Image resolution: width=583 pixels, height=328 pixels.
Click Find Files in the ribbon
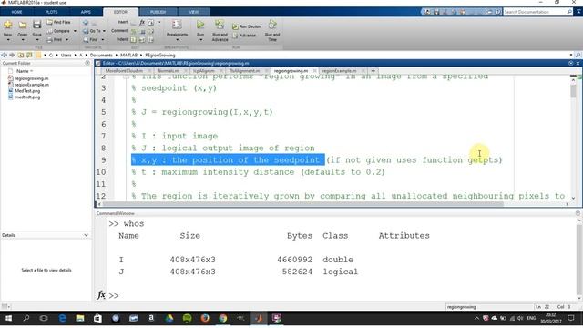click(x=58, y=22)
